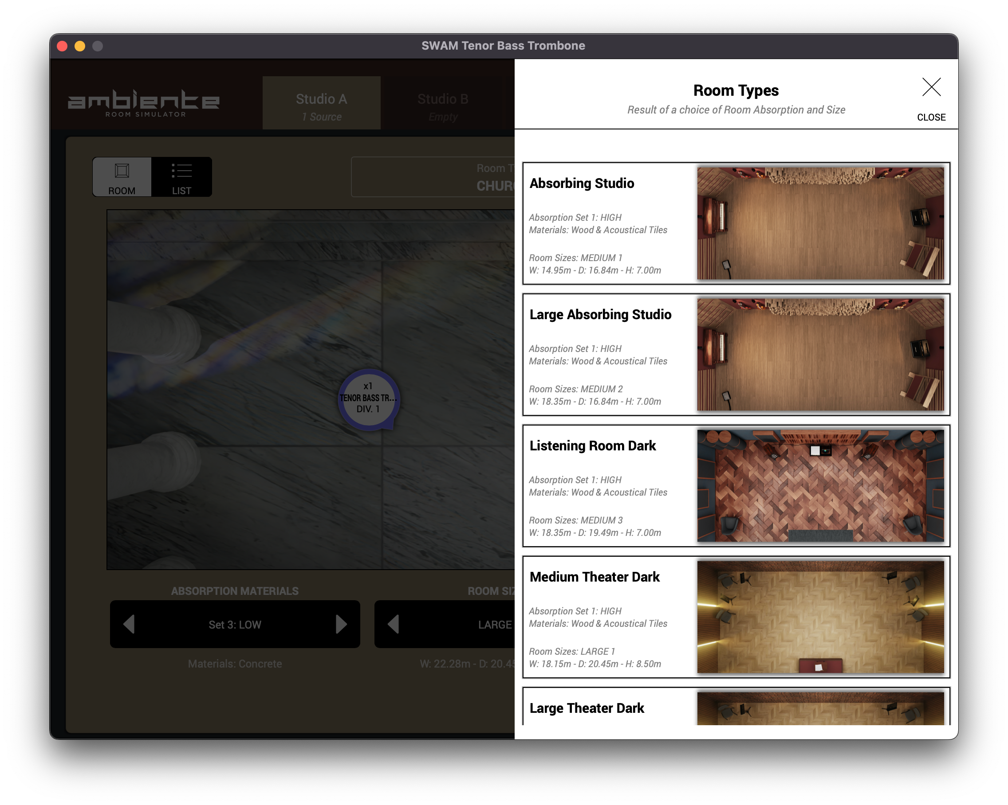Click the Set 3: LOW absorption display
The height and width of the screenshot is (805, 1008).
click(235, 624)
